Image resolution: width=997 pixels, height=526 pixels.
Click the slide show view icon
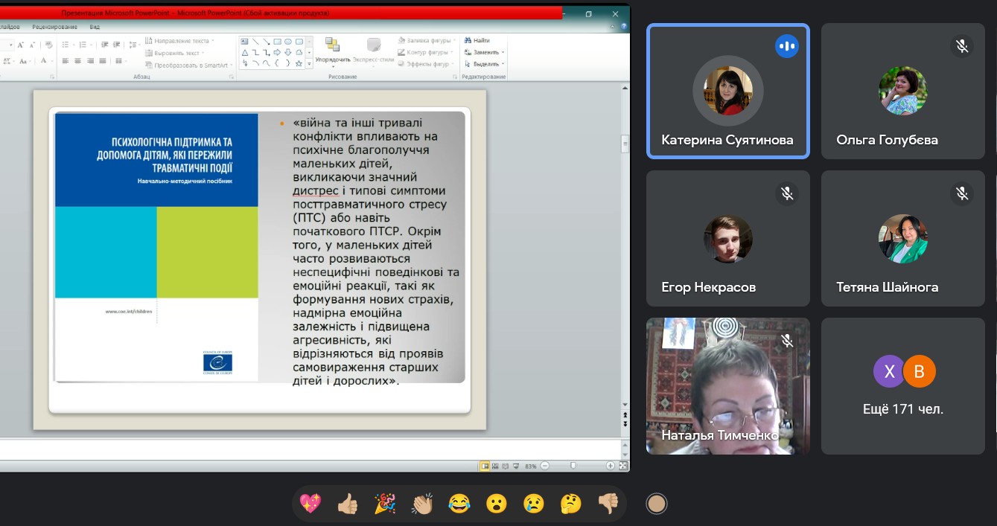tap(516, 466)
